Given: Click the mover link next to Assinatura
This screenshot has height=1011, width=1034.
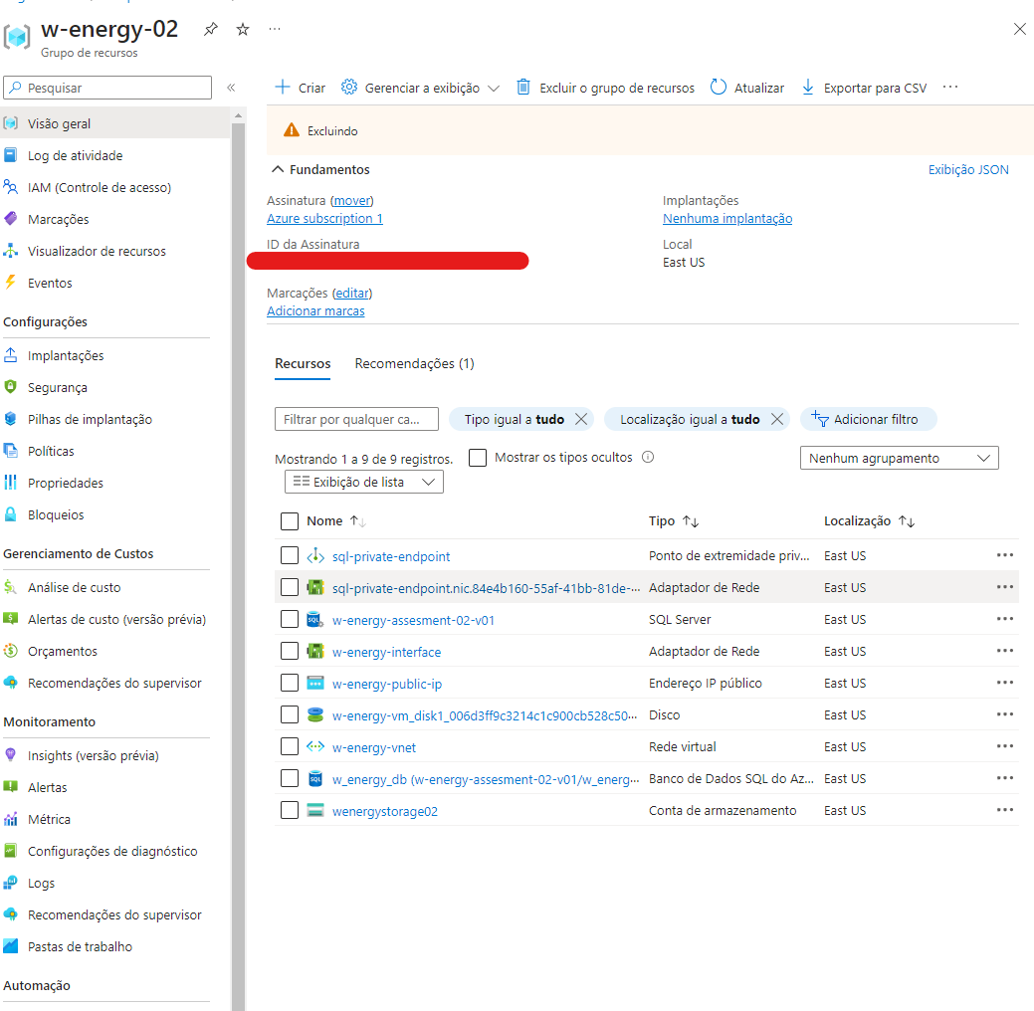Looking at the screenshot, I should click(352, 200).
